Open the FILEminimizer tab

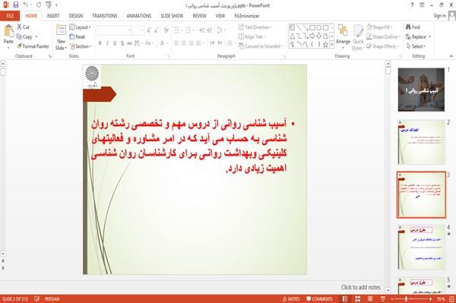coord(247,16)
